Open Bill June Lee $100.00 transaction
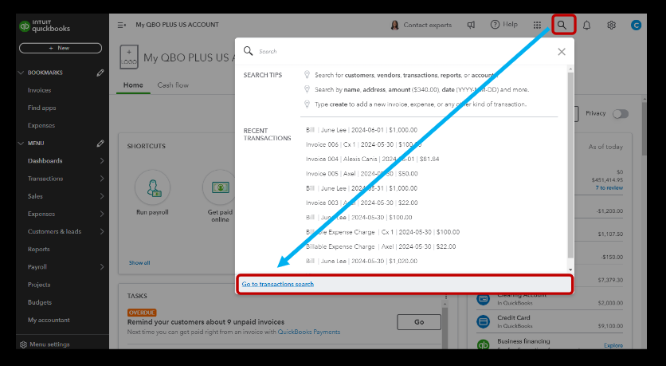The width and height of the screenshot is (666, 366). click(359, 217)
